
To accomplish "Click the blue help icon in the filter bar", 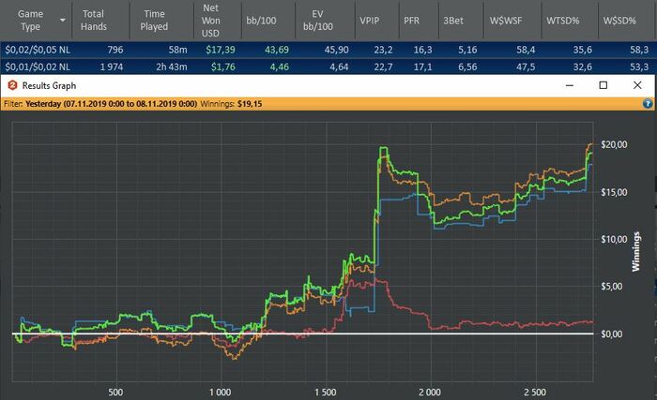I will pos(648,104).
